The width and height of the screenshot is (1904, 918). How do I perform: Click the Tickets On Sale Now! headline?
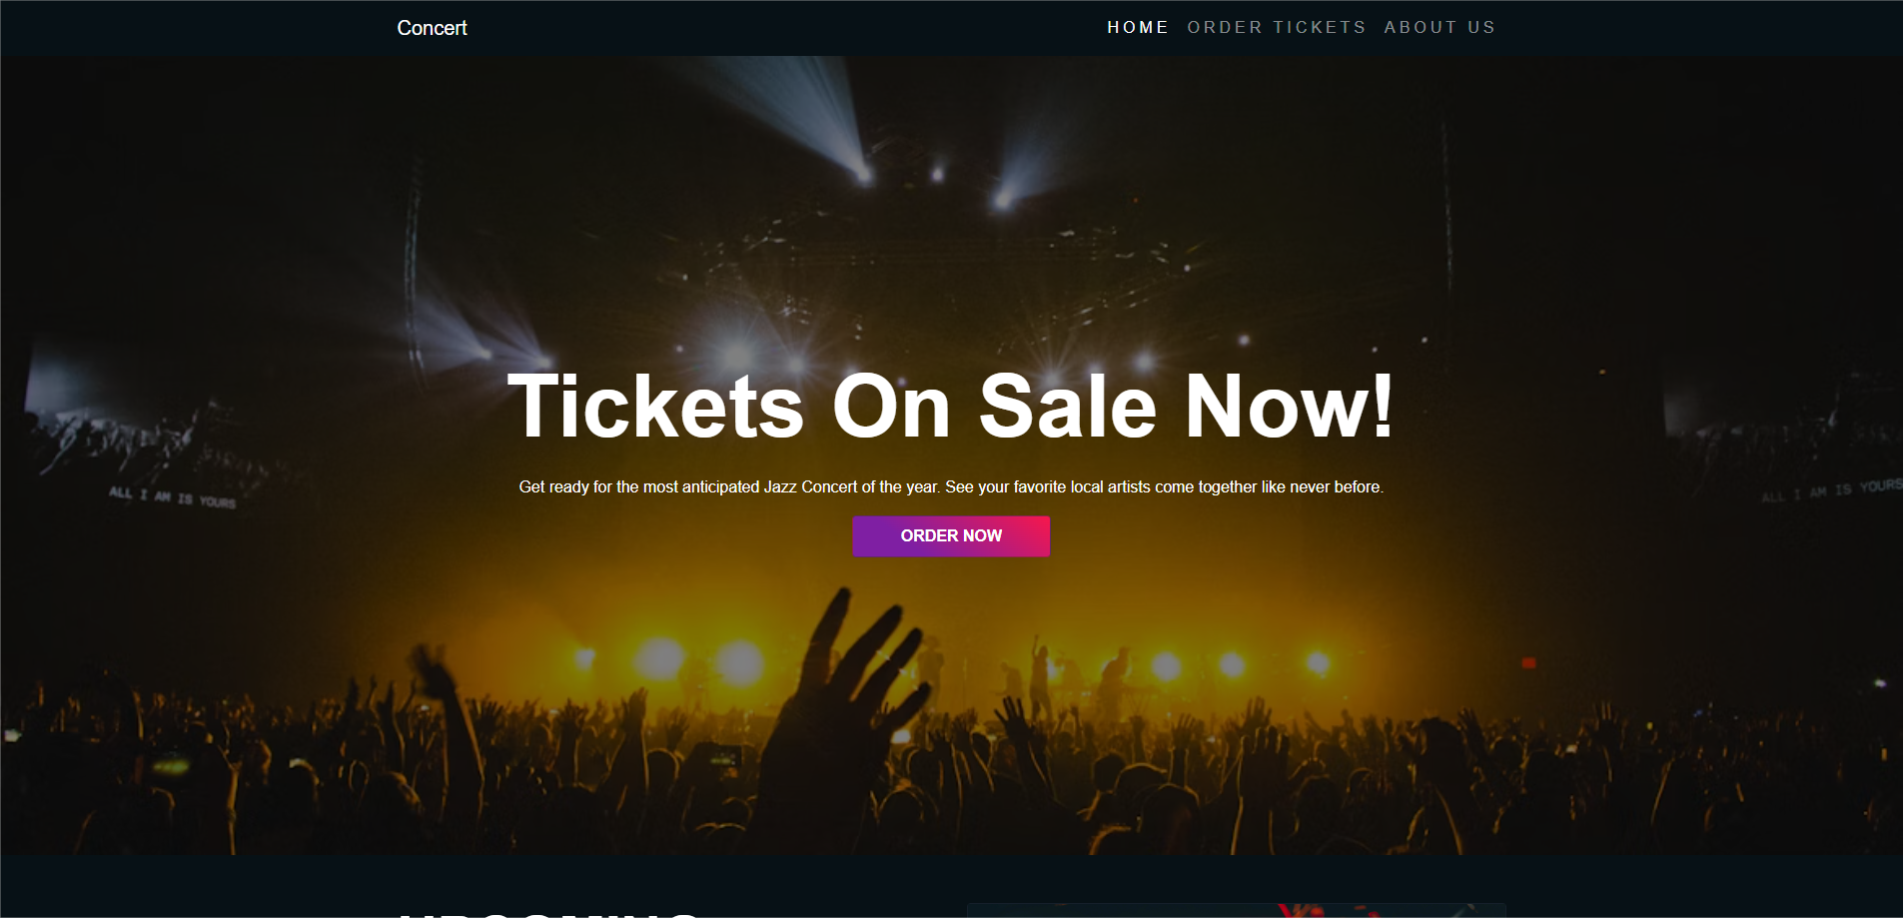[x=951, y=406]
